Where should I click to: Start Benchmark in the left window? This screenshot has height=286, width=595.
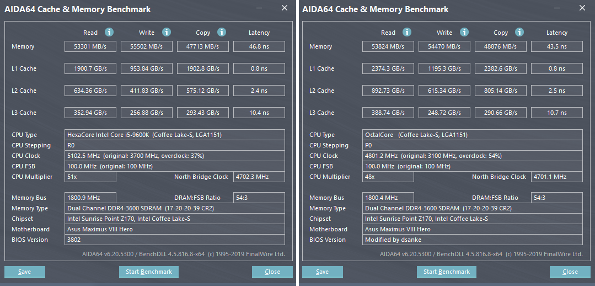tap(149, 272)
